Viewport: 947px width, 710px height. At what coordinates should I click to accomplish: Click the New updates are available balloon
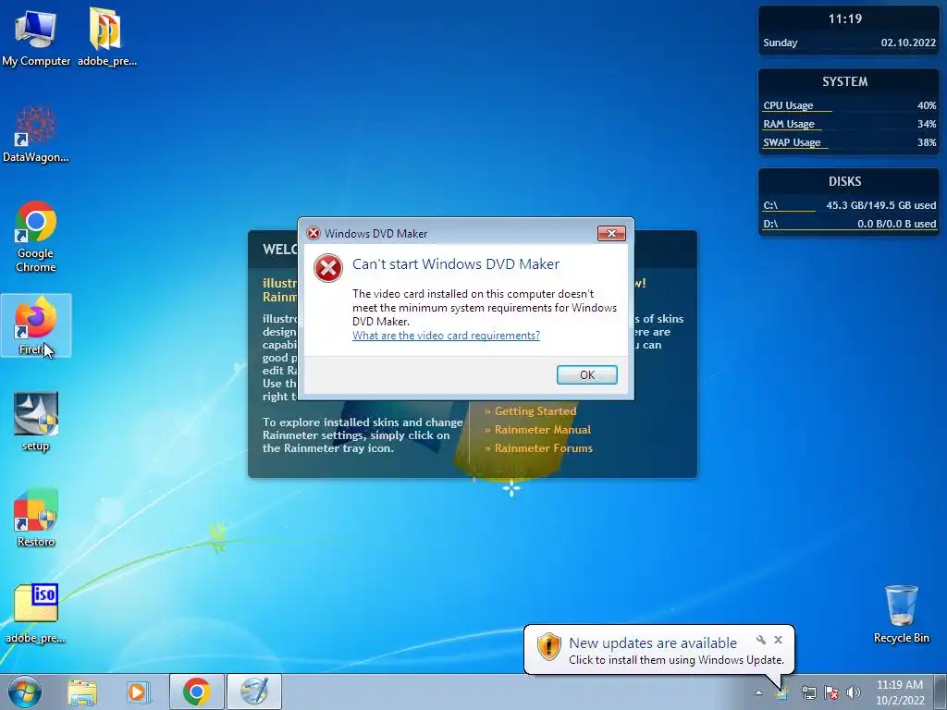tap(658, 650)
